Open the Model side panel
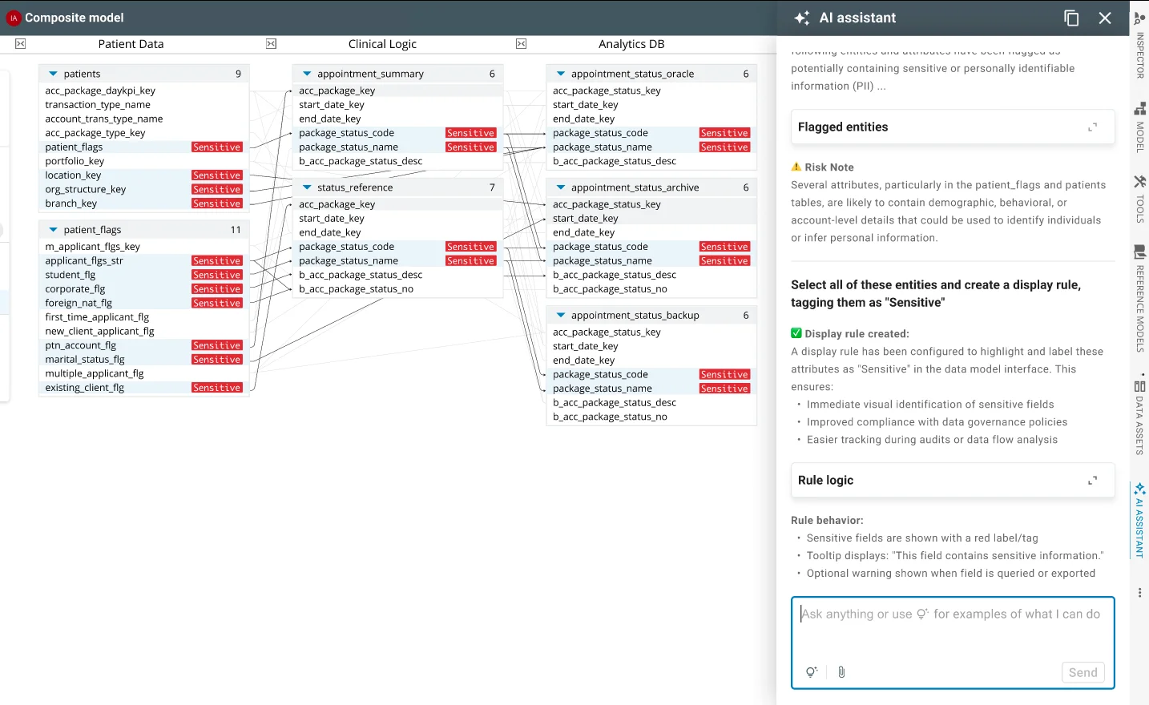Image resolution: width=1149 pixels, height=705 pixels. coord(1139,127)
